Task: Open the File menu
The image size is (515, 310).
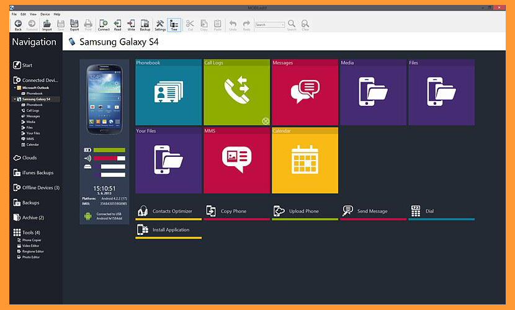Action: (14, 14)
